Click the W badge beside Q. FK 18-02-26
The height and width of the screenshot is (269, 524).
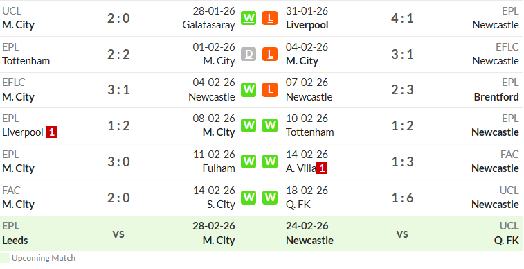(x=270, y=198)
